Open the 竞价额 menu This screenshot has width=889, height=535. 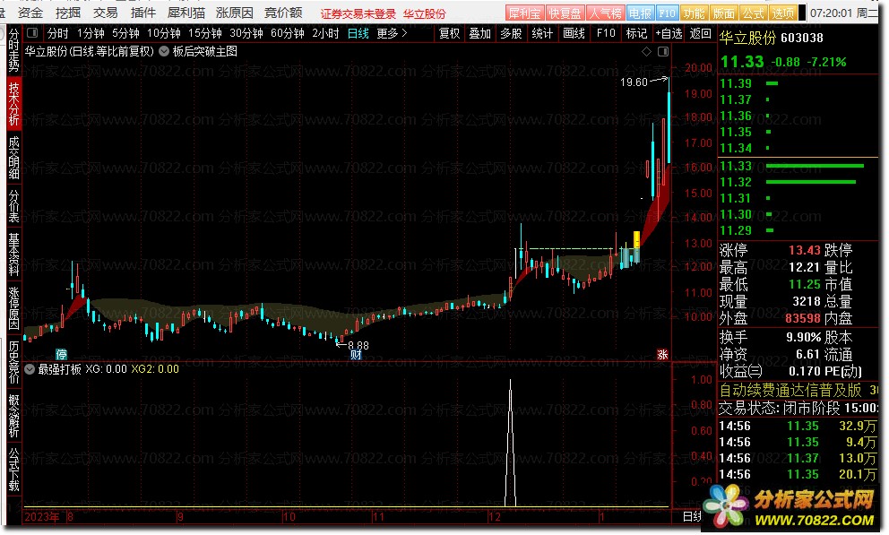tap(283, 13)
